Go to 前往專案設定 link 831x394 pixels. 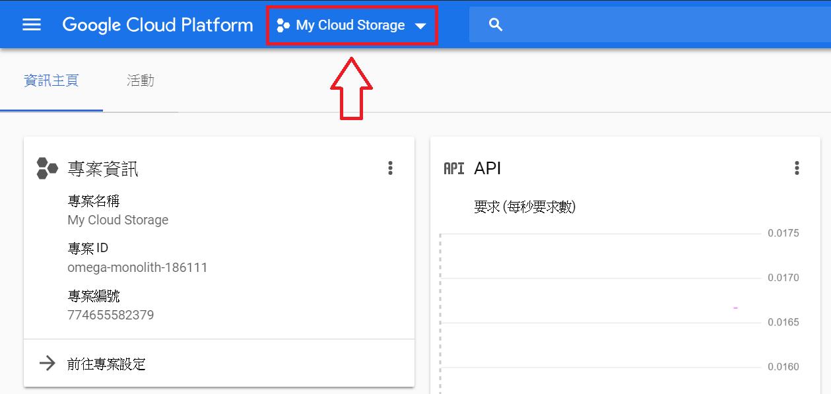106,364
